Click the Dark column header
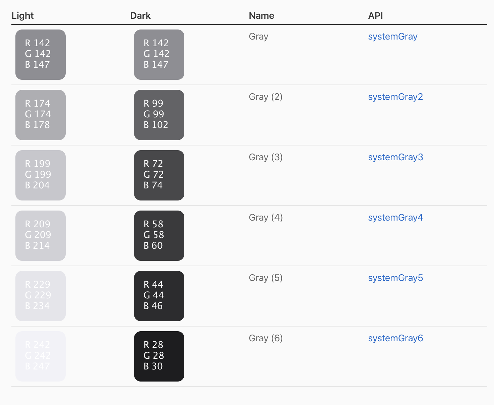The height and width of the screenshot is (405, 494). pos(140,16)
